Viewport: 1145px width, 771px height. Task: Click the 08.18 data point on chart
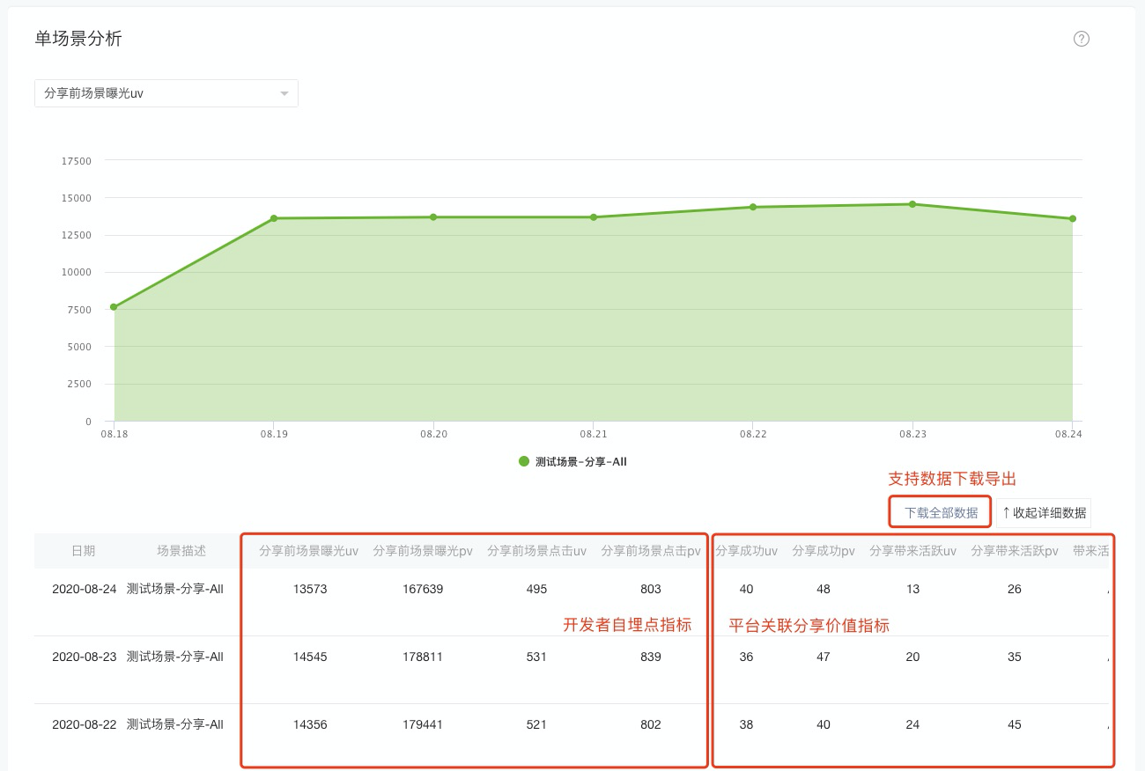(114, 307)
